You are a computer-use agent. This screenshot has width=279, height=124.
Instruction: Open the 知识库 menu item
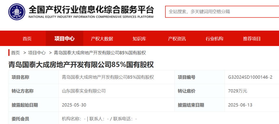tap(139, 38)
